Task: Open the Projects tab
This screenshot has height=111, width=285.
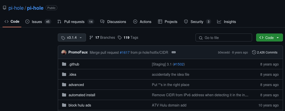Action: [x=168, y=22]
